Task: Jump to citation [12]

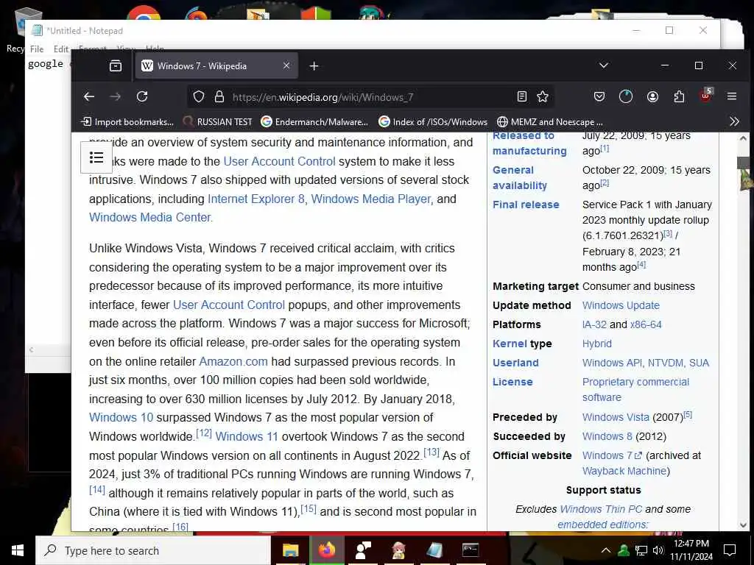Action: point(204,433)
